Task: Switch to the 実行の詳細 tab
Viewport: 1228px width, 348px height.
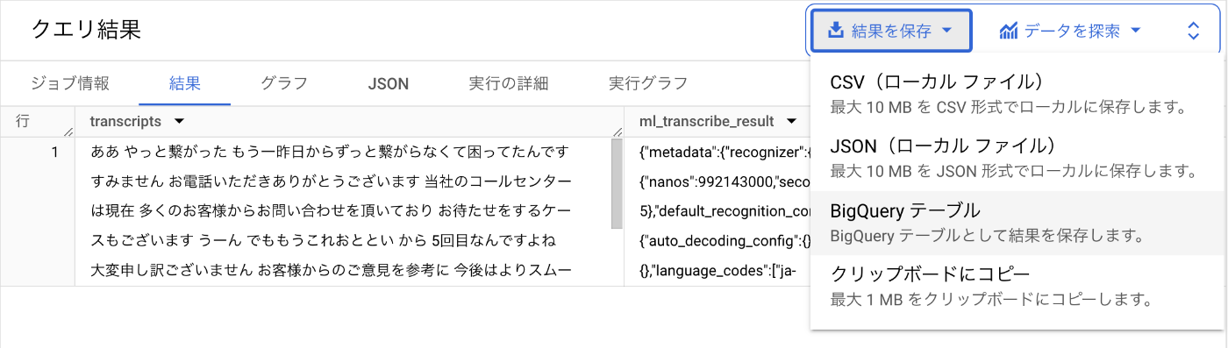Action: click(508, 84)
